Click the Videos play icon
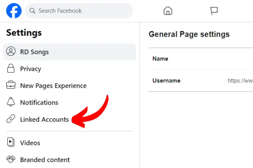This screenshot has width=253, height=168. [x=11, y=142]
